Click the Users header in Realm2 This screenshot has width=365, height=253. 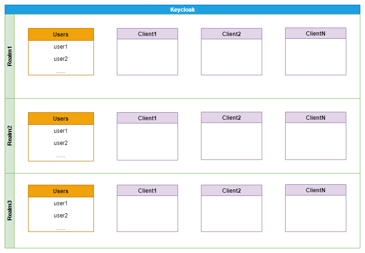pos(61,119)
